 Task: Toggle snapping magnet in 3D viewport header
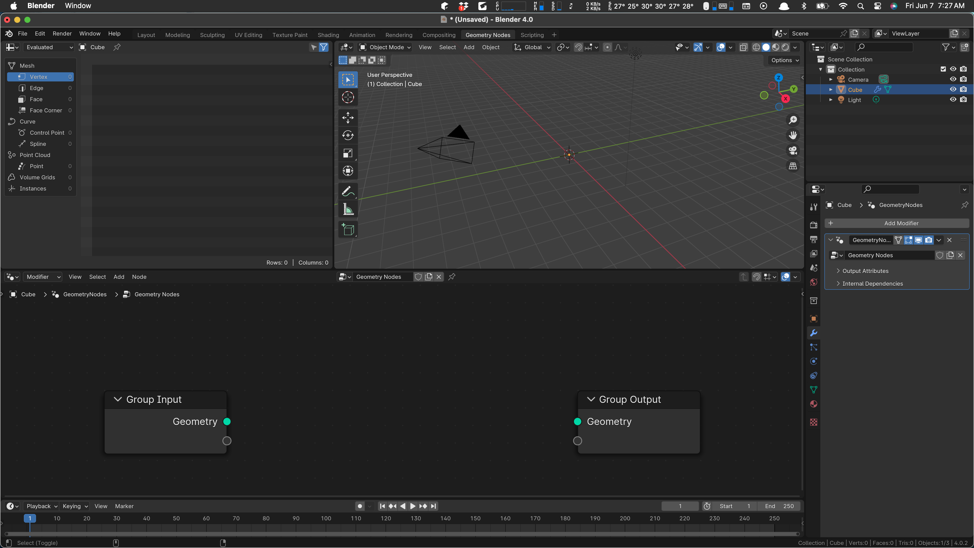click(x=578, y=47)
